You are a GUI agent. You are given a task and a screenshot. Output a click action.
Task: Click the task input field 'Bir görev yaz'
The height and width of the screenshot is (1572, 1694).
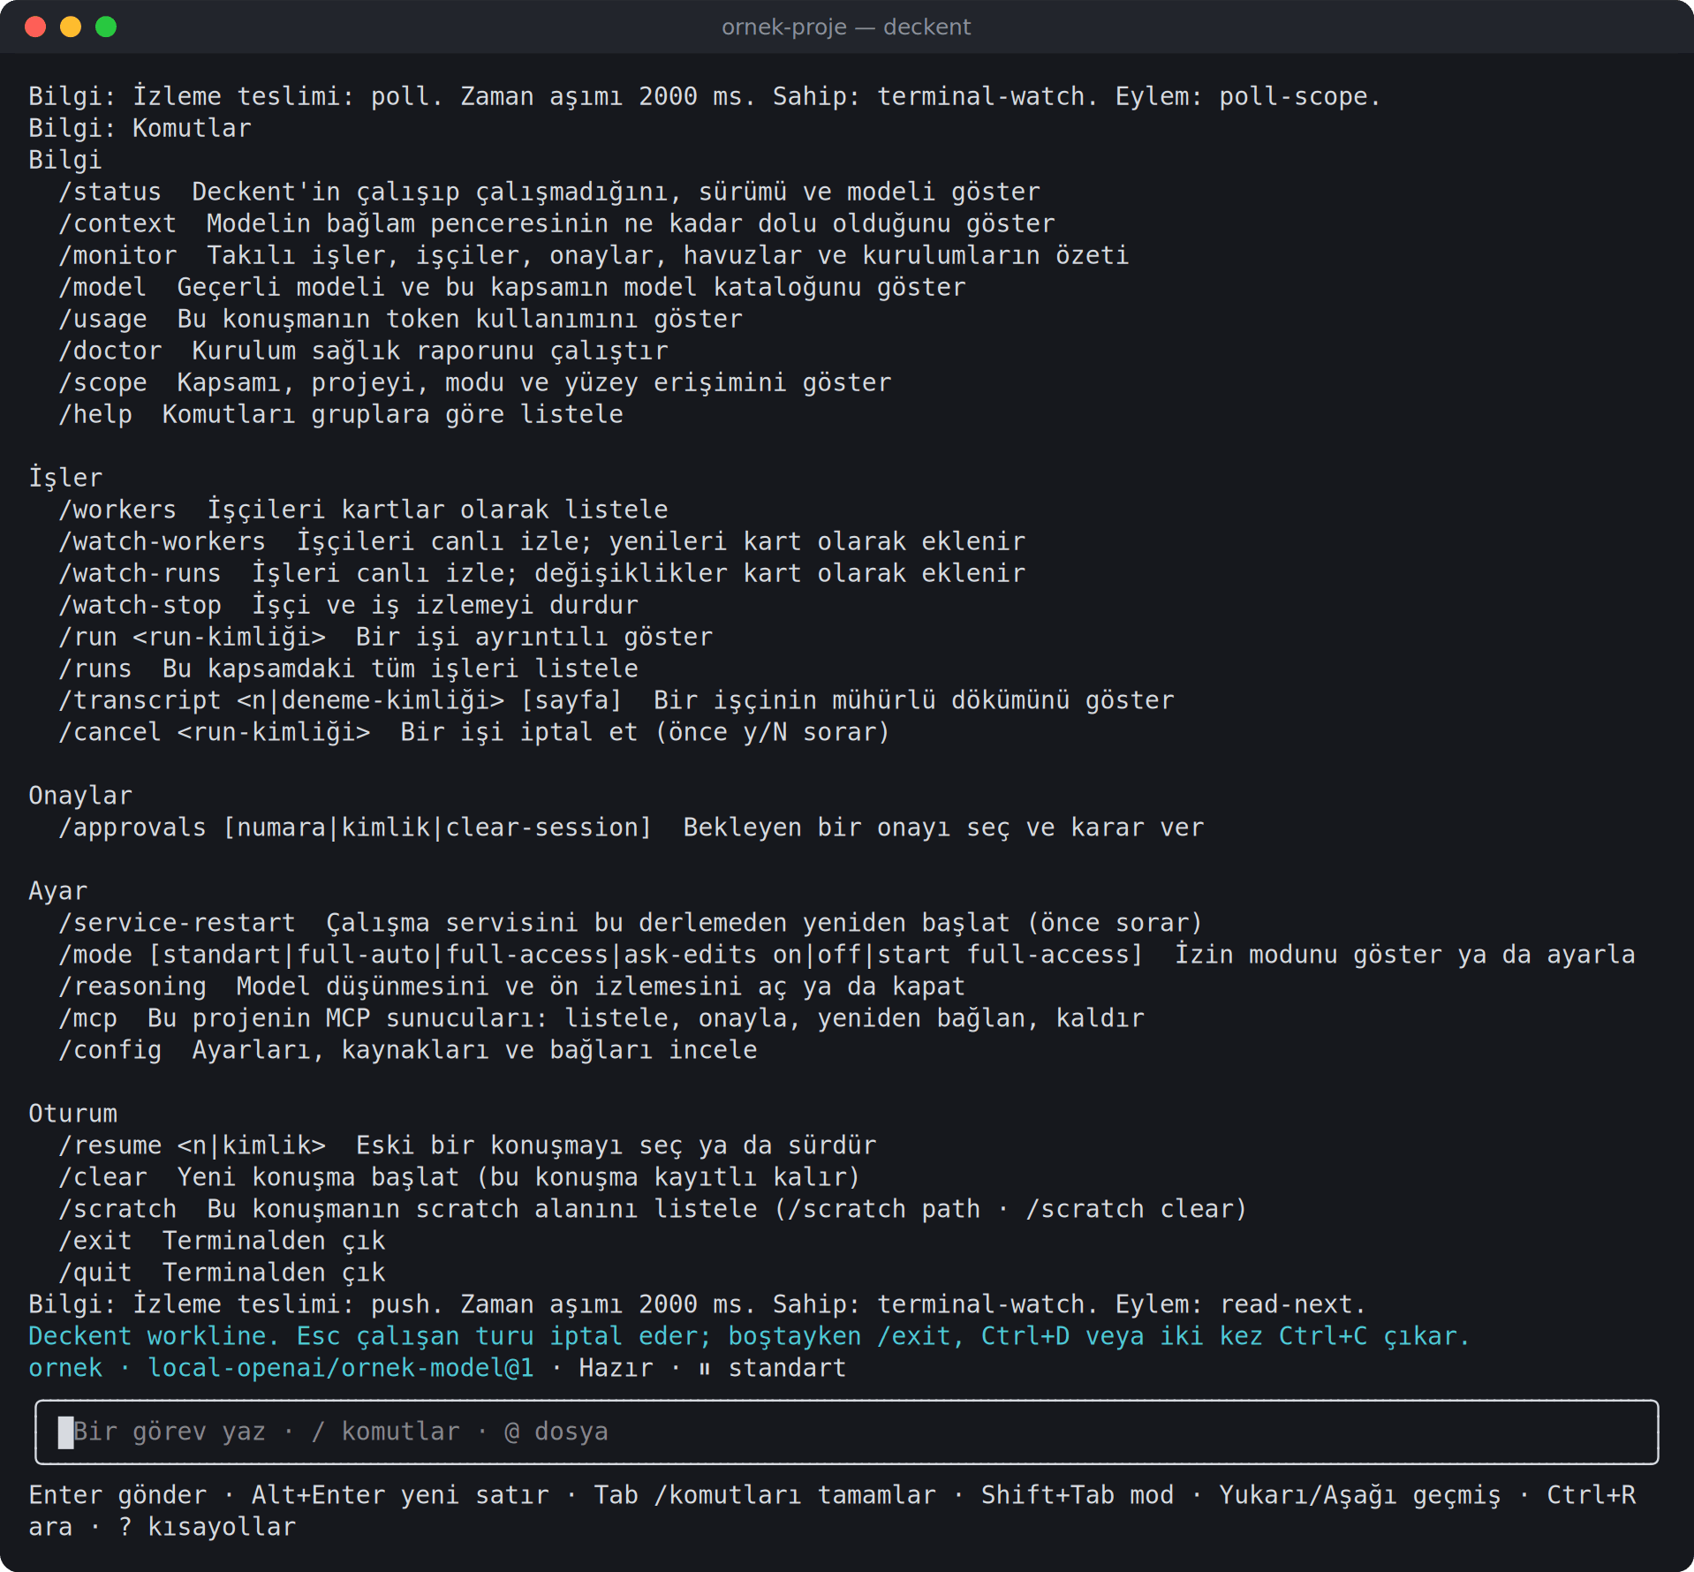[846, 1432]
